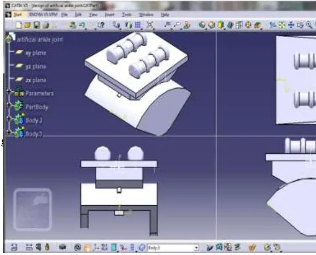316x255 pixels.
Task: Click the arrow of the Body.3 combo box
Action: coord(196,248)
